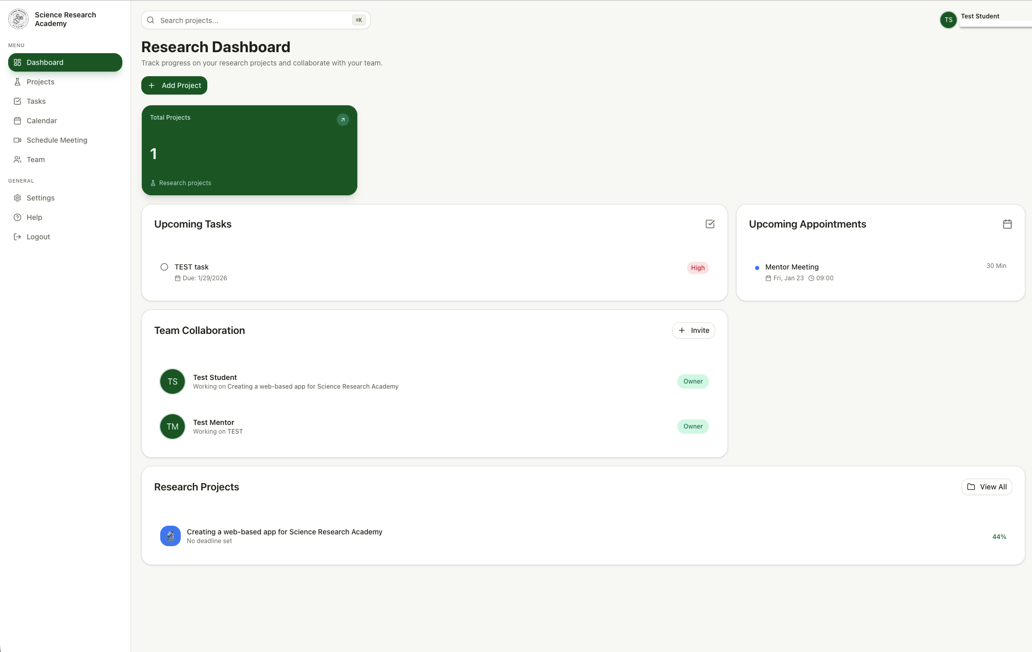Click the Science Research Academy logo
1032x652 pixels.
click(x=18, y=19)
